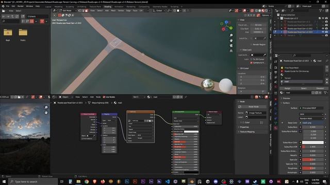Click the Assign material button
The width and height of the screenshot is (330, 185).
(x=287, y=88)
